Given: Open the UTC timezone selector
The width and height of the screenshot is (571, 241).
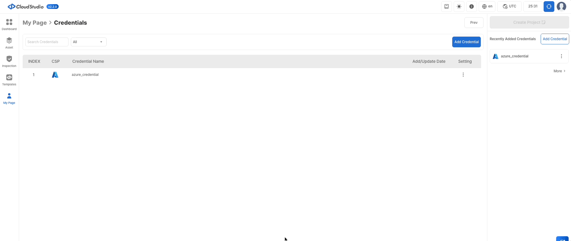Looking at the screenshot, I should pos(509,6).
